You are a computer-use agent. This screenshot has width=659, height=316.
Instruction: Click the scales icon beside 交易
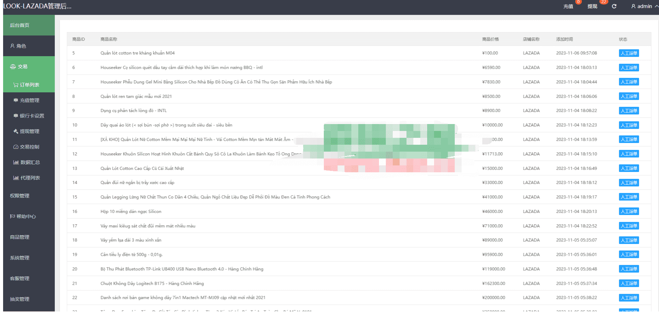(13, 67)
